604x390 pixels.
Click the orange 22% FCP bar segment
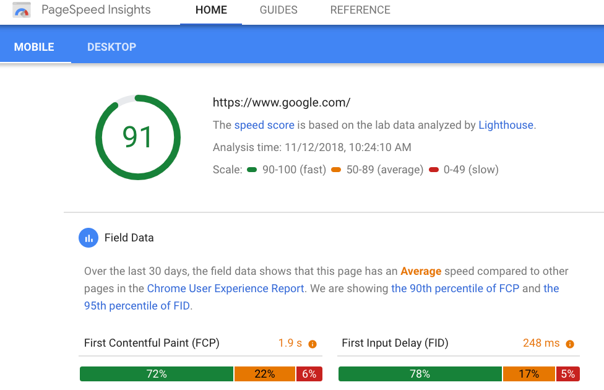pyautogui.click(x=264, y=374)
